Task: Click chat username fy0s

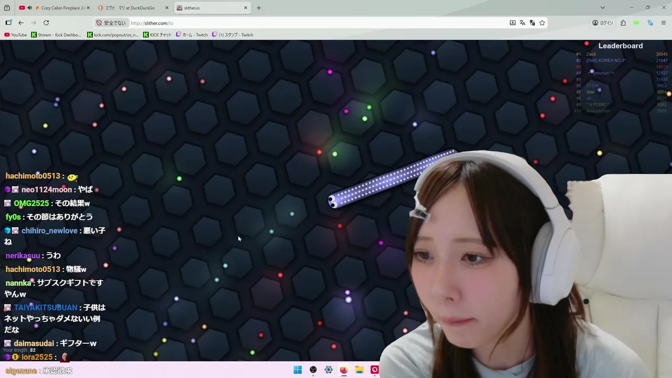Action: click(x=13, y=217)
